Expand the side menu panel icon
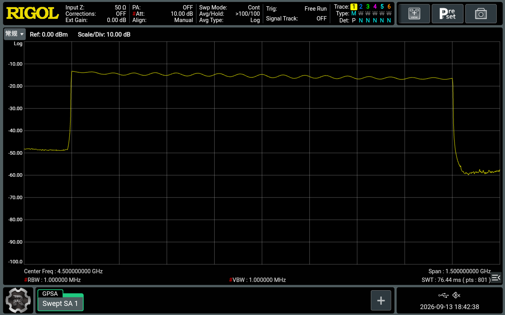Viewport: 505px width, 315px height. [496, 278]
